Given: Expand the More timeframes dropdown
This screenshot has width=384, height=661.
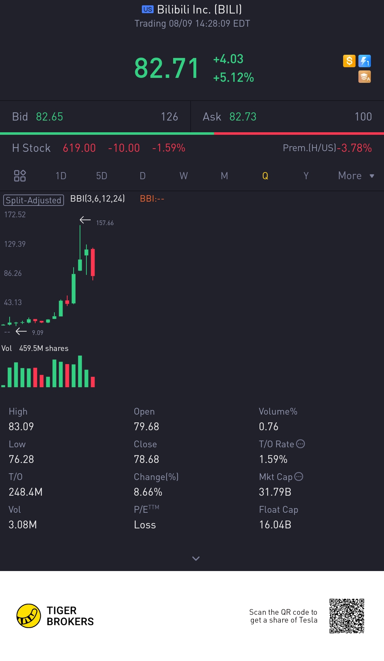Looking at the screenshot, I should [x=356, y=176].
